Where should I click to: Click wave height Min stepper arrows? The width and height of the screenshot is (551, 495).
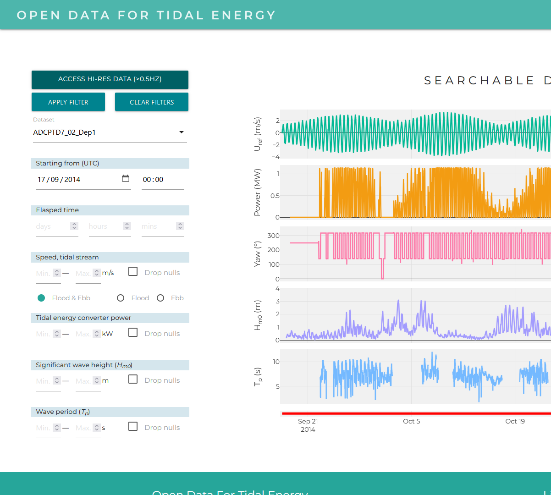click(x=57, y=380)
